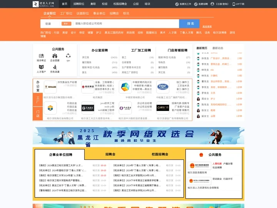Open the 劳动就业 link under 公共服务

coord(217,179)
